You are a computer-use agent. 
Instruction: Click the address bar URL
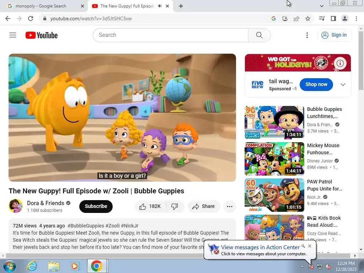[91, 18]
